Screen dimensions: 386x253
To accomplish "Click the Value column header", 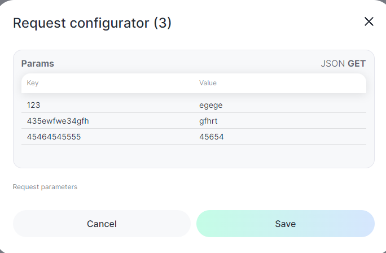I will (x=208, y=83).
